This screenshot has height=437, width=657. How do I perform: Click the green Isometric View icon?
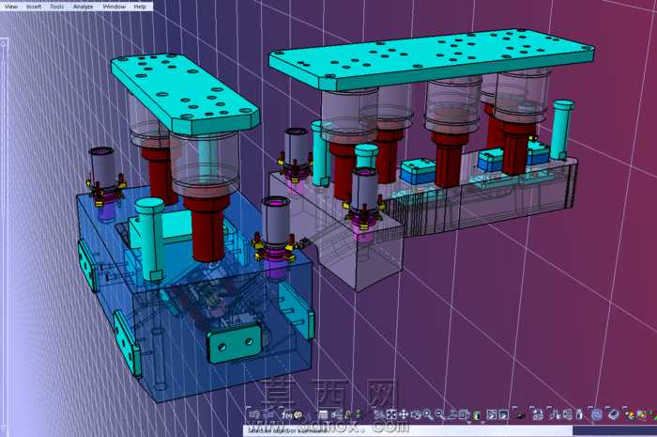[x=476, y=414]
